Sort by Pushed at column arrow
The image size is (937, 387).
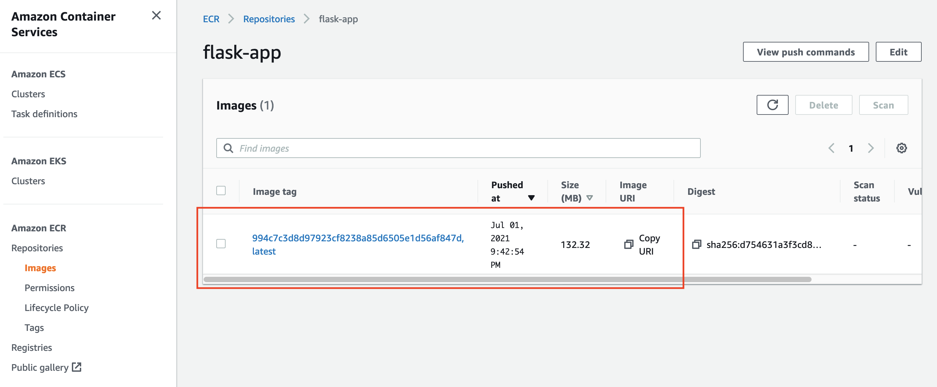(531, 198)
